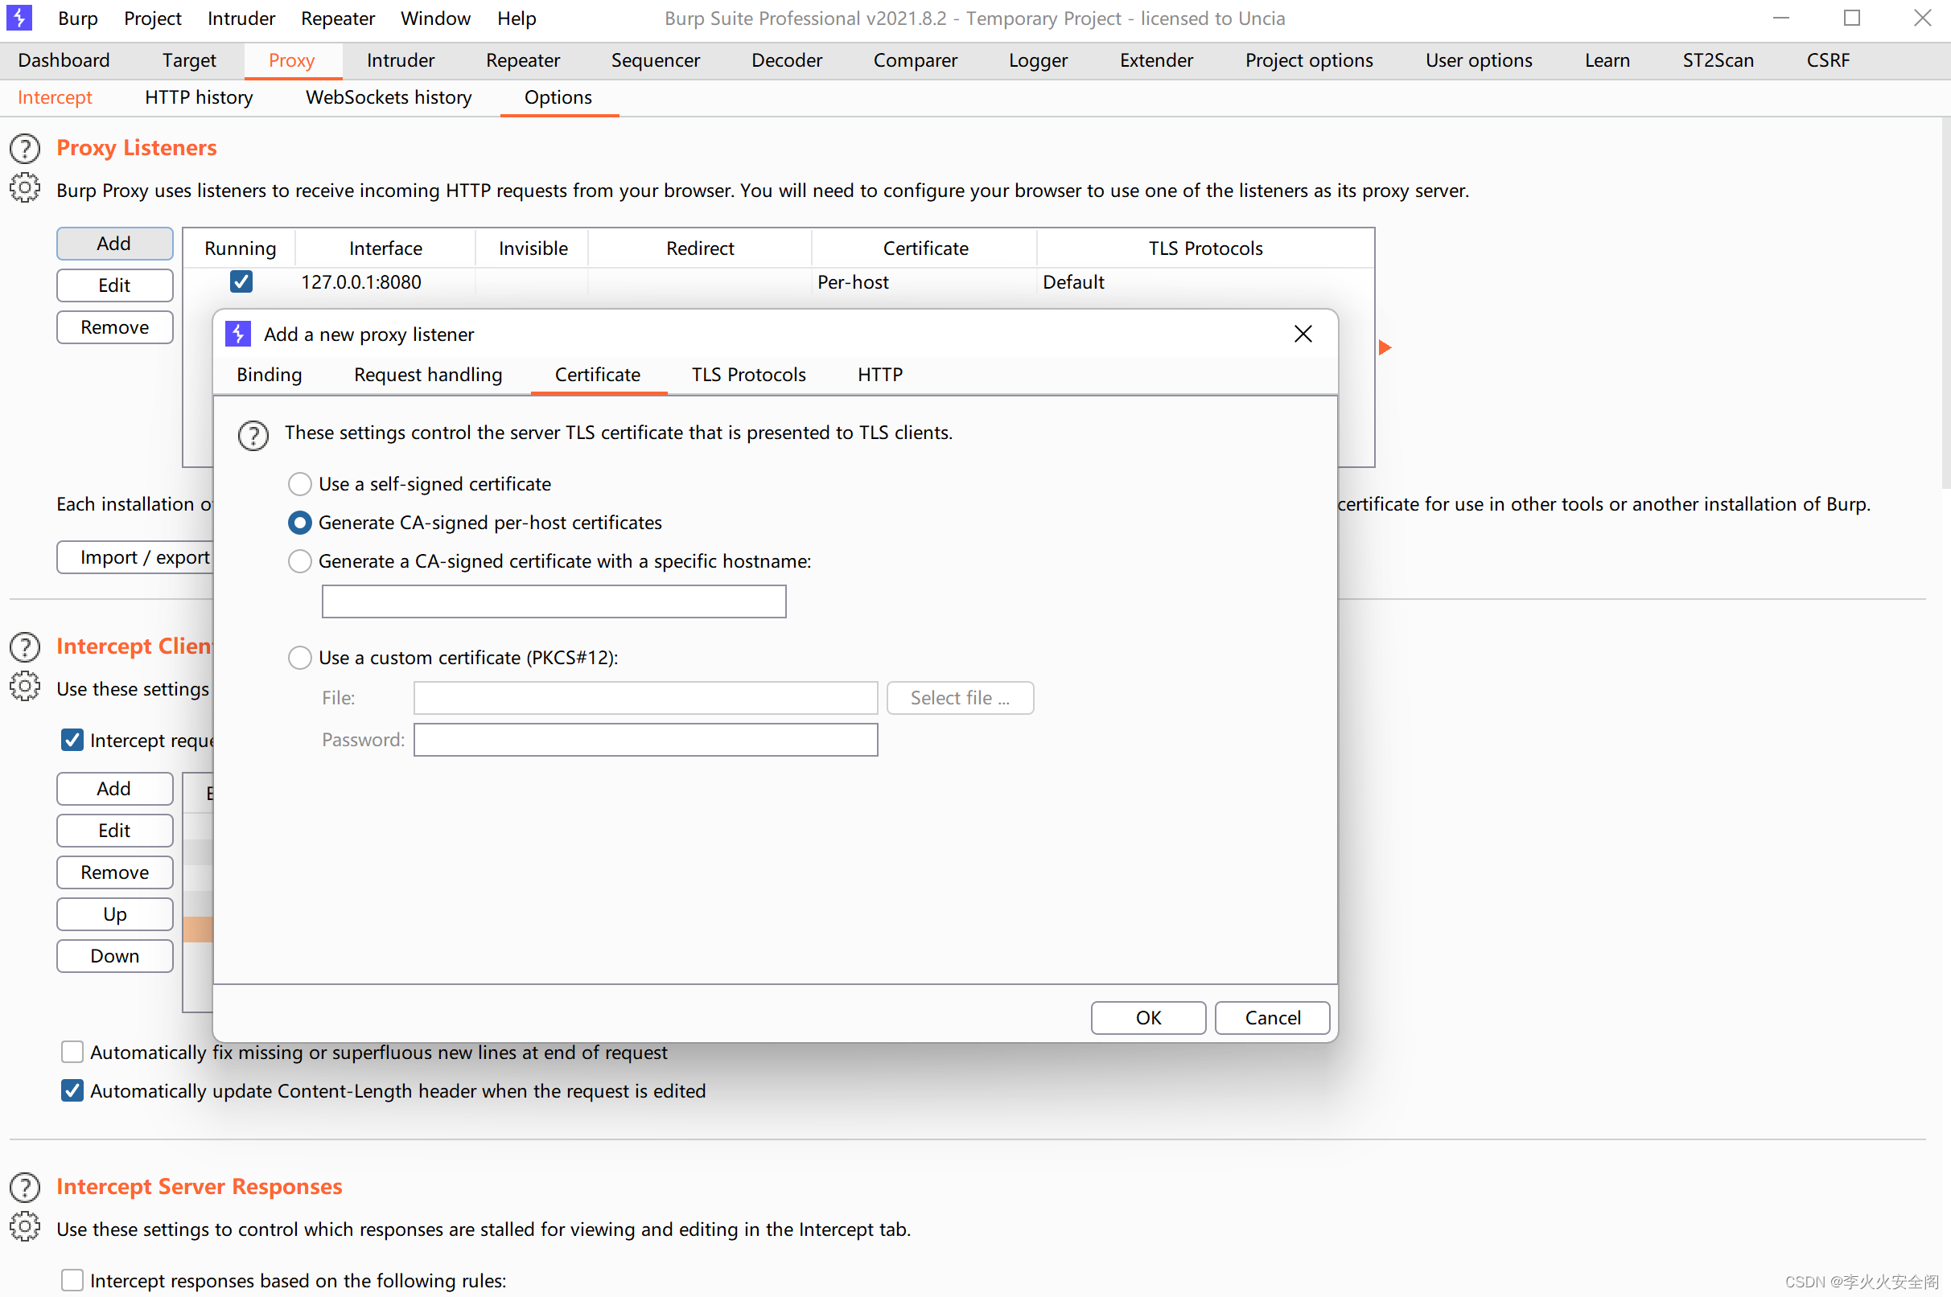This screenshot has width=1951, height=1297.
Task: Toggle the Intercept requests checkbox
Action: point(72,741)
